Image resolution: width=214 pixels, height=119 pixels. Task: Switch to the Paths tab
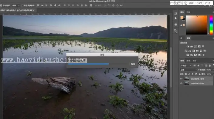click(x=195, y=61)
